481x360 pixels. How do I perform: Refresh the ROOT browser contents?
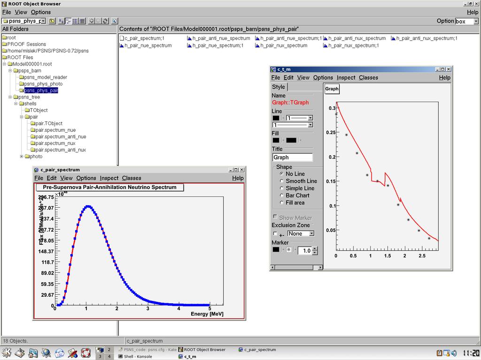click(105, 21)
